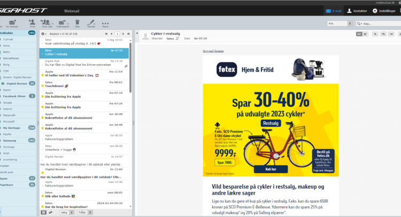Click the search field Søg
This screenshot has height=217, width=401.
point(382,24)
